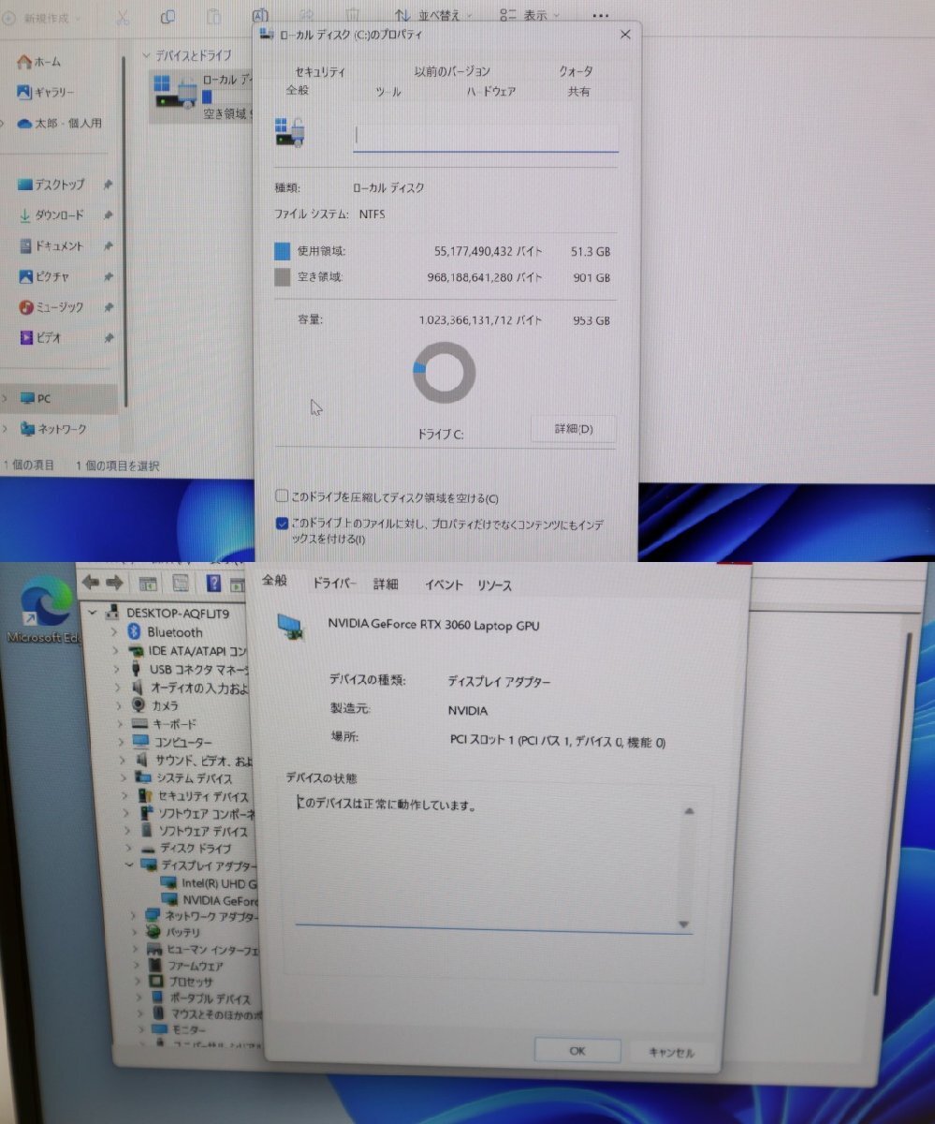935x1124 pixels.
Task: Click the paste icon in Explorer toolbar
Action: [x=213, y=17]
